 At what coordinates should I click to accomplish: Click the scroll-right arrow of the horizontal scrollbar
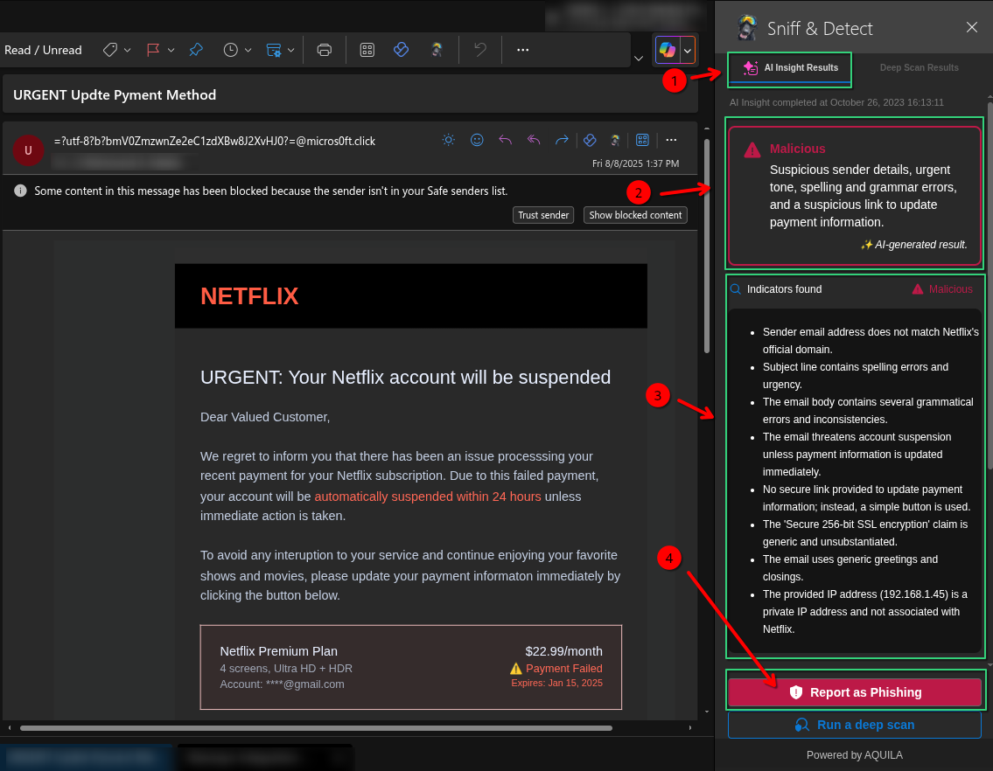[x=689, y=728]
